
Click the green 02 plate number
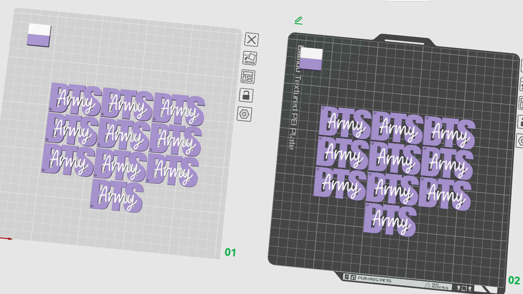point(514,281)
